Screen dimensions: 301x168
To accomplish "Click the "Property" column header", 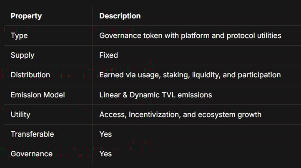I will coord(26,16).
